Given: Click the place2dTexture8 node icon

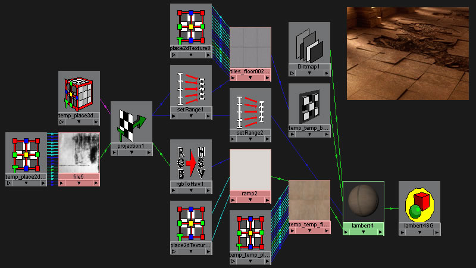Looking at the screenshot, I should pyautogui.click(x=191, y=24).
